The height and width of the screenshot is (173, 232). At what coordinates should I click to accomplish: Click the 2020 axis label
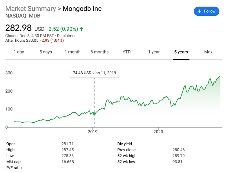pyautogui.click(x=158, y=132)
